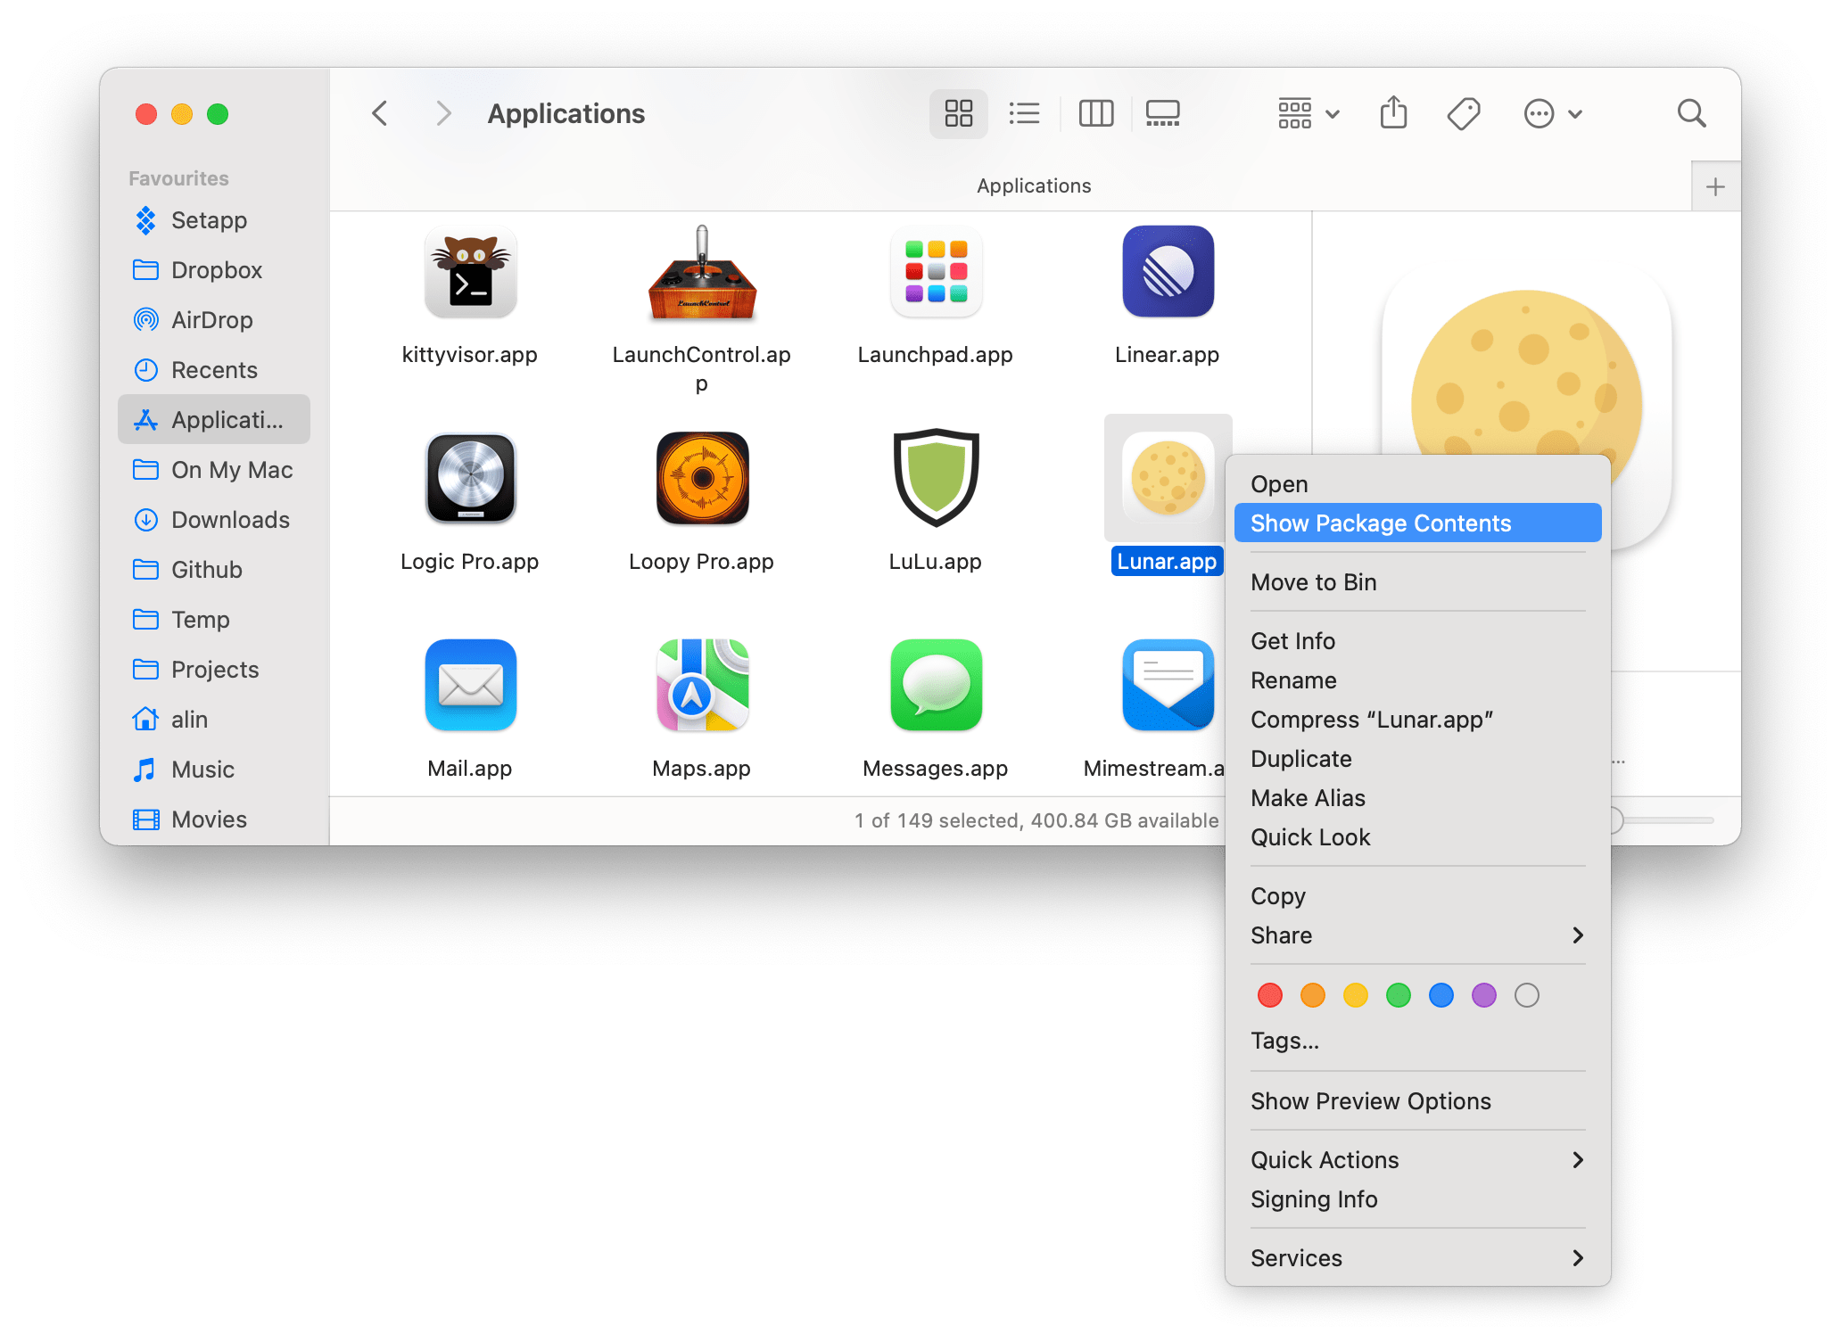The width and height of the screenshot is (1841, 1334).
Task: Open AirDrop in the sidebar
Action: click(214, 320)
